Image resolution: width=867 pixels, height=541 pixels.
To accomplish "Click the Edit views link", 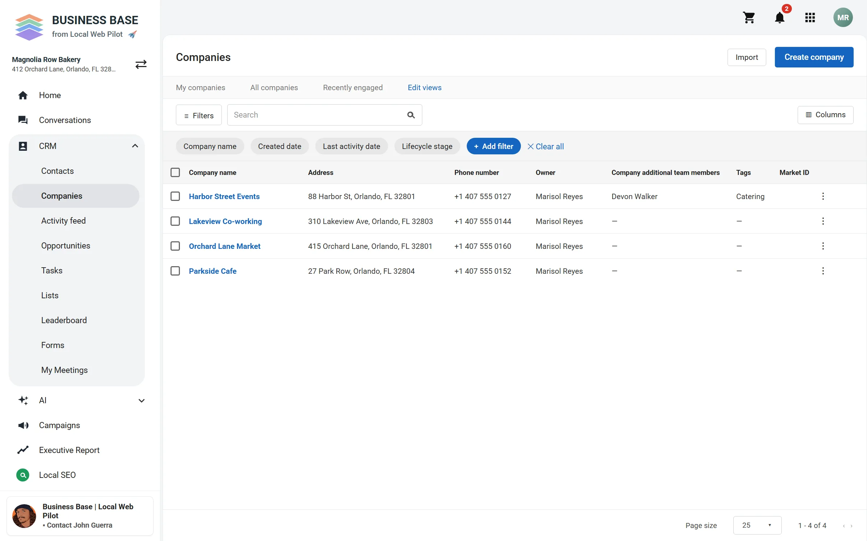I will [424, 88].
